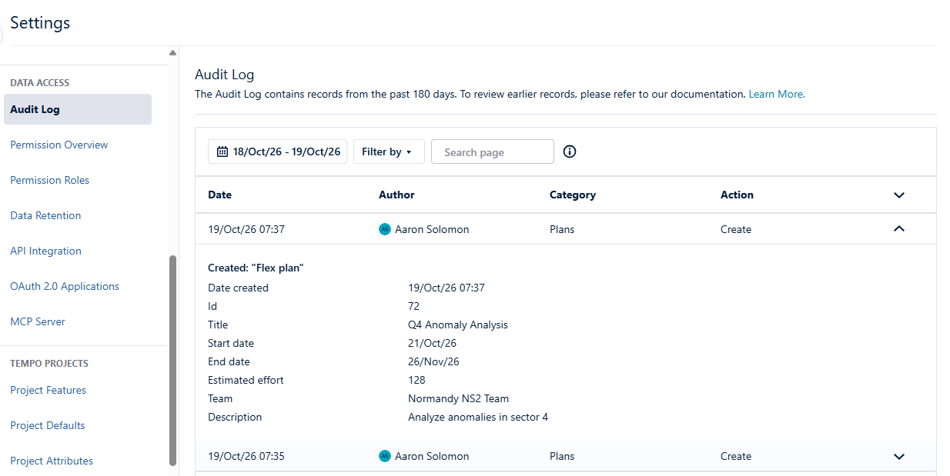This screenshot has width=950, height=476.
Task: Click into the Search page field
Action: click(x=493, y=151)
